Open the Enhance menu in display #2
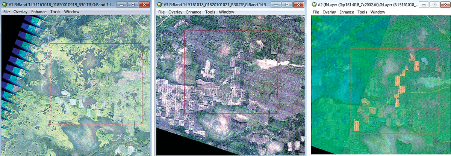 [x=347, y=12]
